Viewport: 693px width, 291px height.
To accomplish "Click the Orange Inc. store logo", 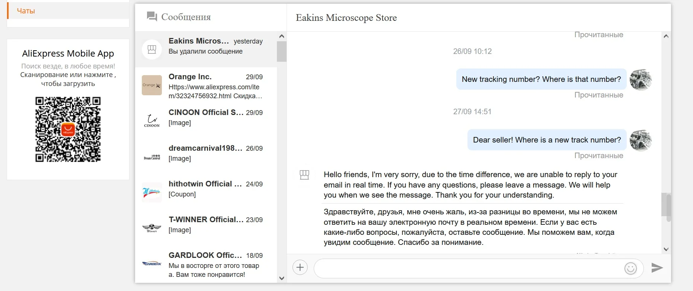I will click(152, 85).
